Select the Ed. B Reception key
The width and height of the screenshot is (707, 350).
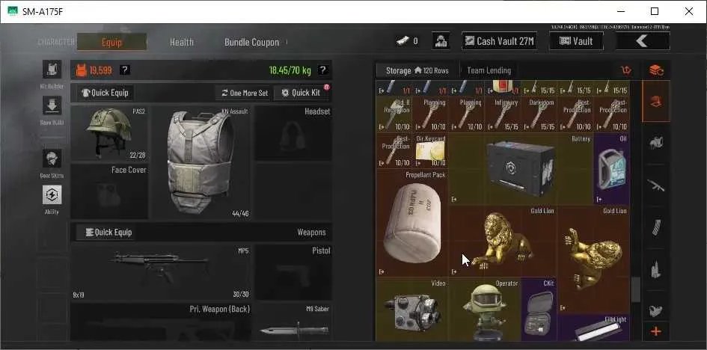(x=394, y=114)
